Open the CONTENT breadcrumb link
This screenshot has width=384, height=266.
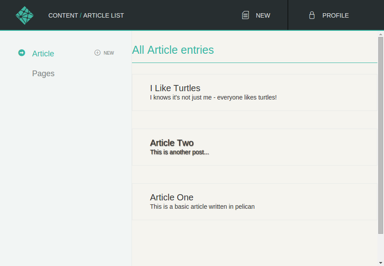(63, 15)
